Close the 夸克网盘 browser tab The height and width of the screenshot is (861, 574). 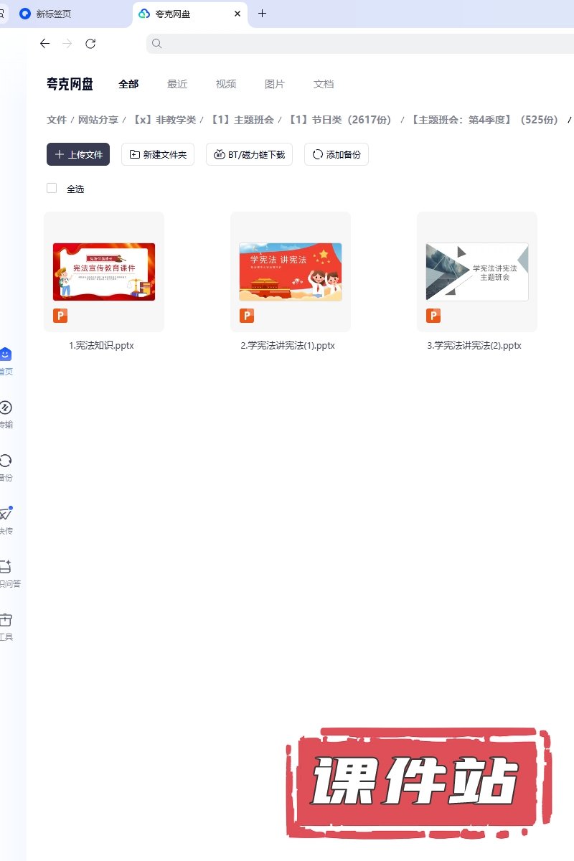[237, 14]
